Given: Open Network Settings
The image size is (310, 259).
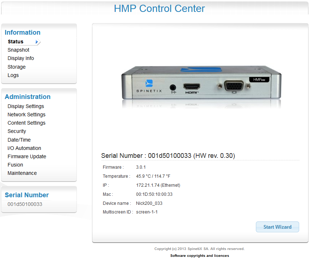Looking at the screenshot, I should (x=26, y=115).
